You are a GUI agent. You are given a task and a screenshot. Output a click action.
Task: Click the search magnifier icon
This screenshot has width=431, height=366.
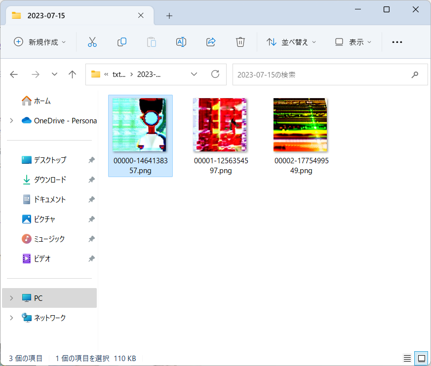415,74
